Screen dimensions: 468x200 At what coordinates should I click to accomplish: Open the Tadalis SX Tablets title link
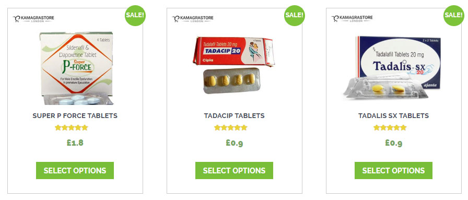tap(393, 116)
